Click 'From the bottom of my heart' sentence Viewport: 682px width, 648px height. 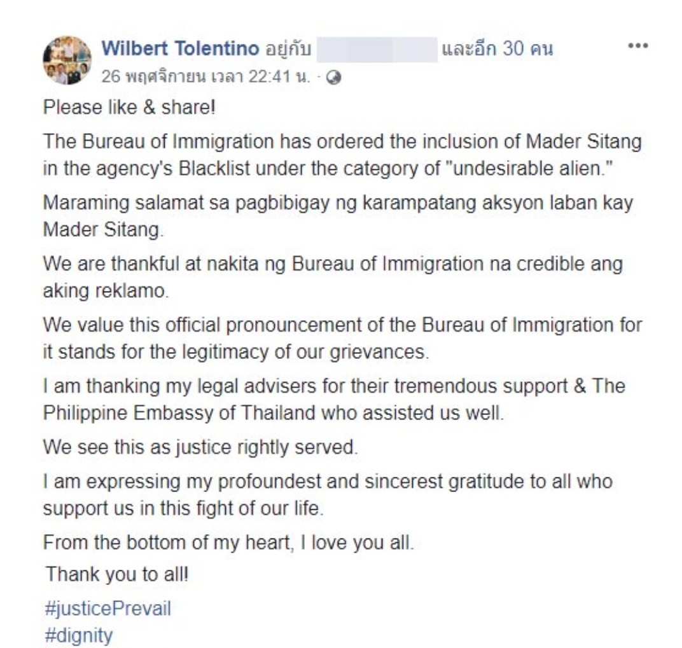tap(228, 543)
